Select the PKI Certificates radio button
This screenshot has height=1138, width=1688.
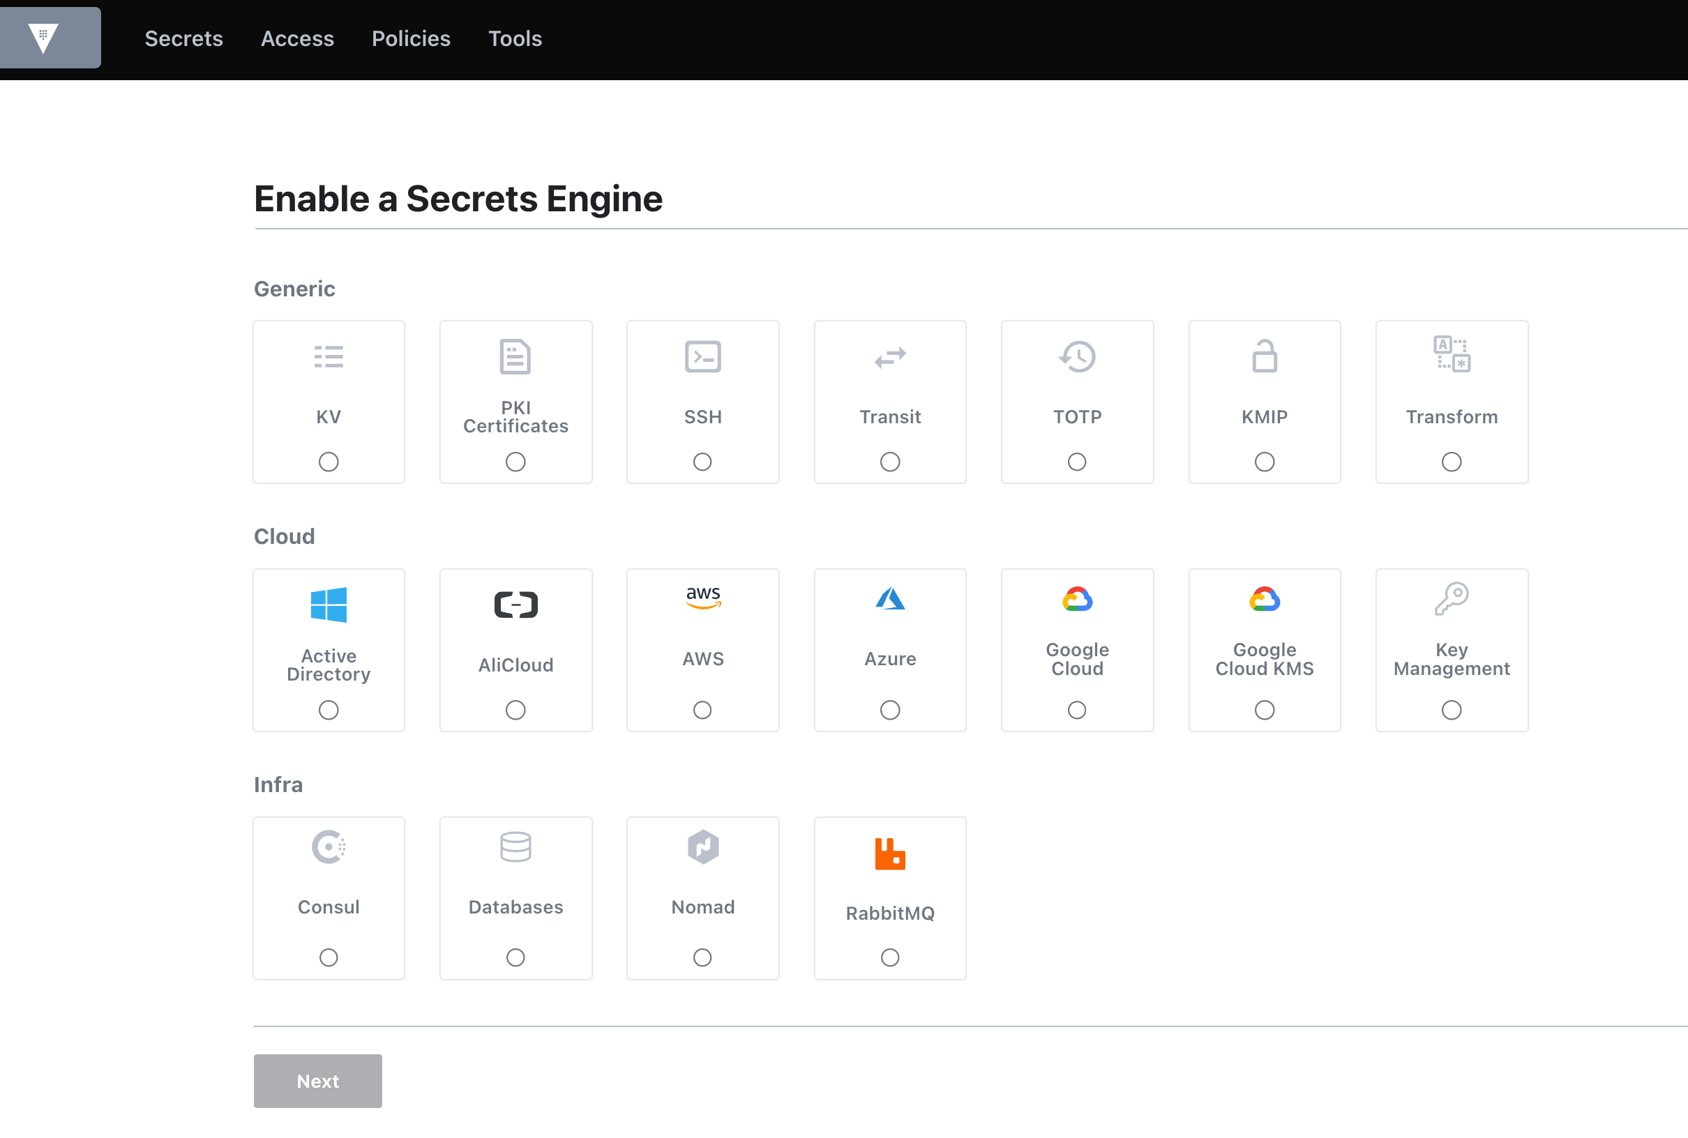515,462
